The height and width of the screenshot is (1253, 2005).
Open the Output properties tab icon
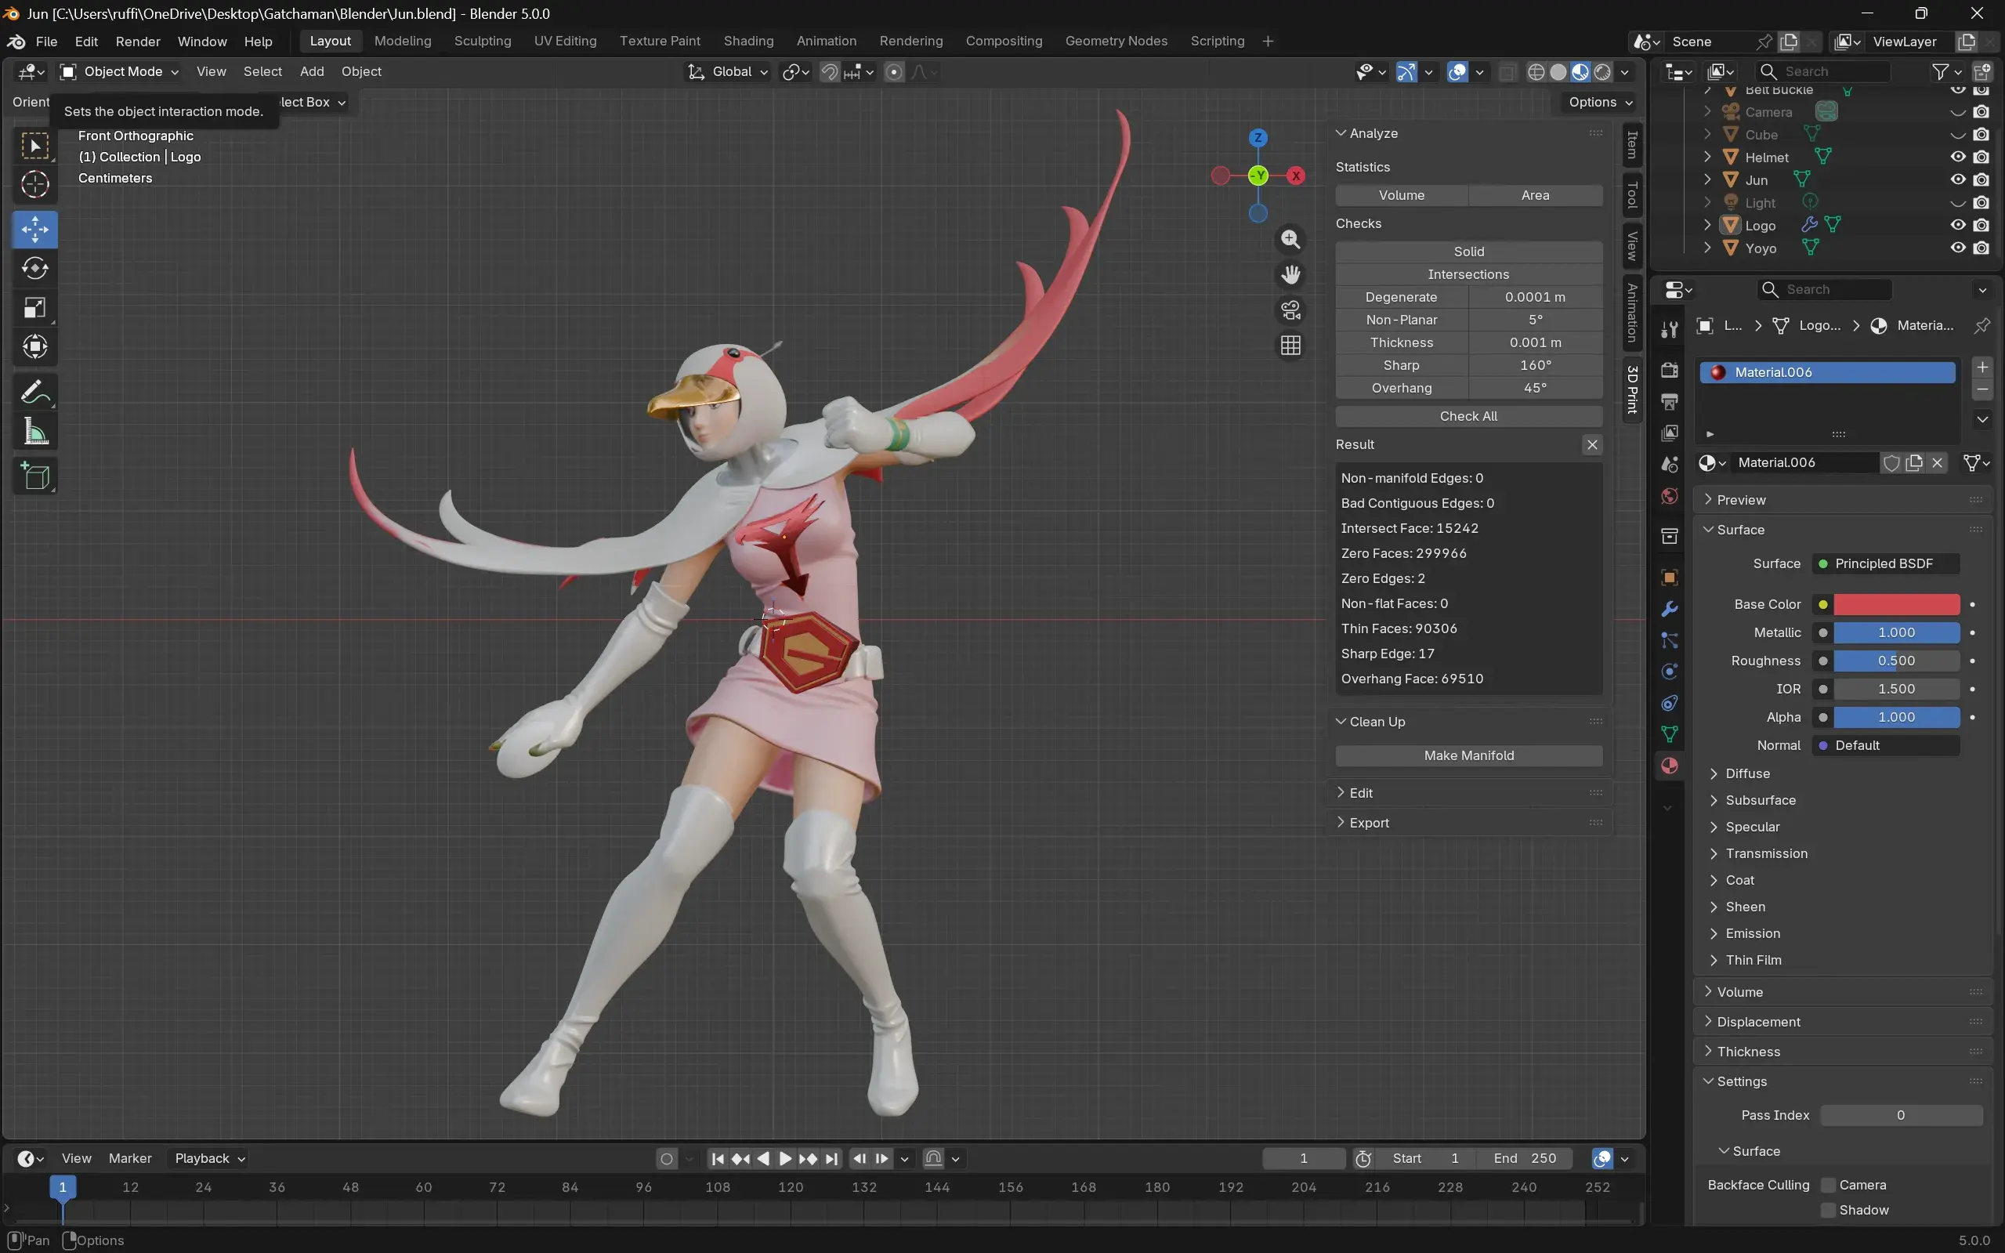click(1670, 401)
